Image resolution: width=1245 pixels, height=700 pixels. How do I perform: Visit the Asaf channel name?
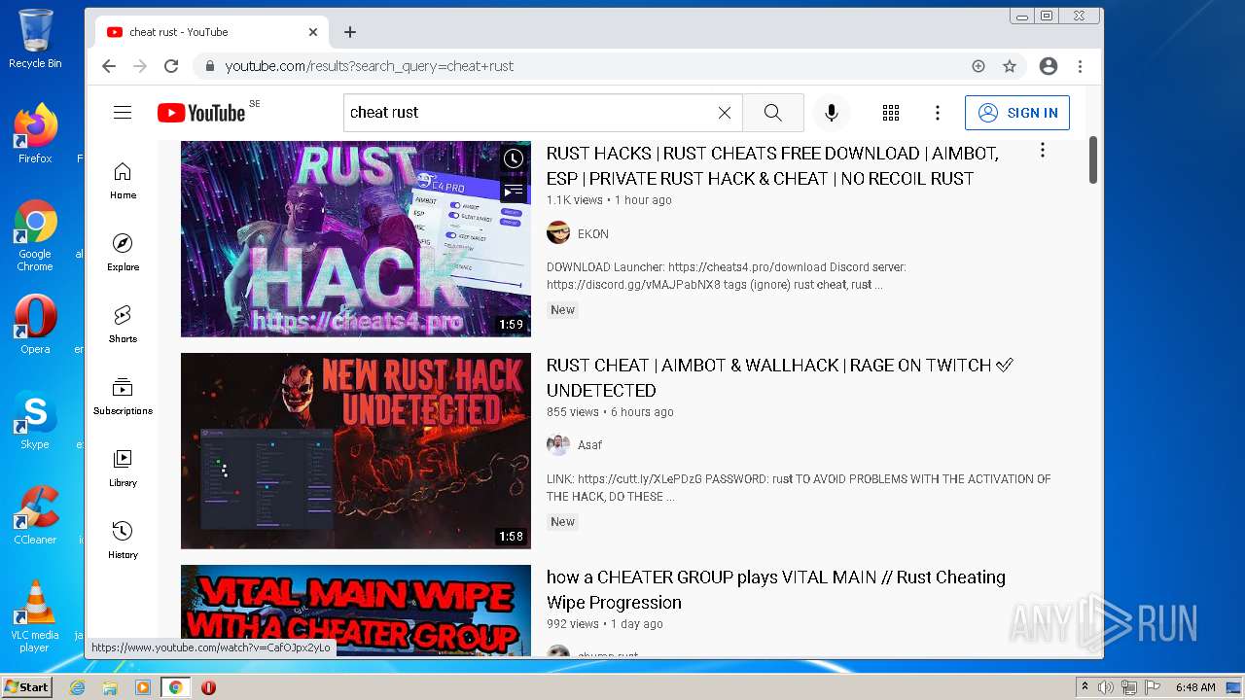click(589, 445)
